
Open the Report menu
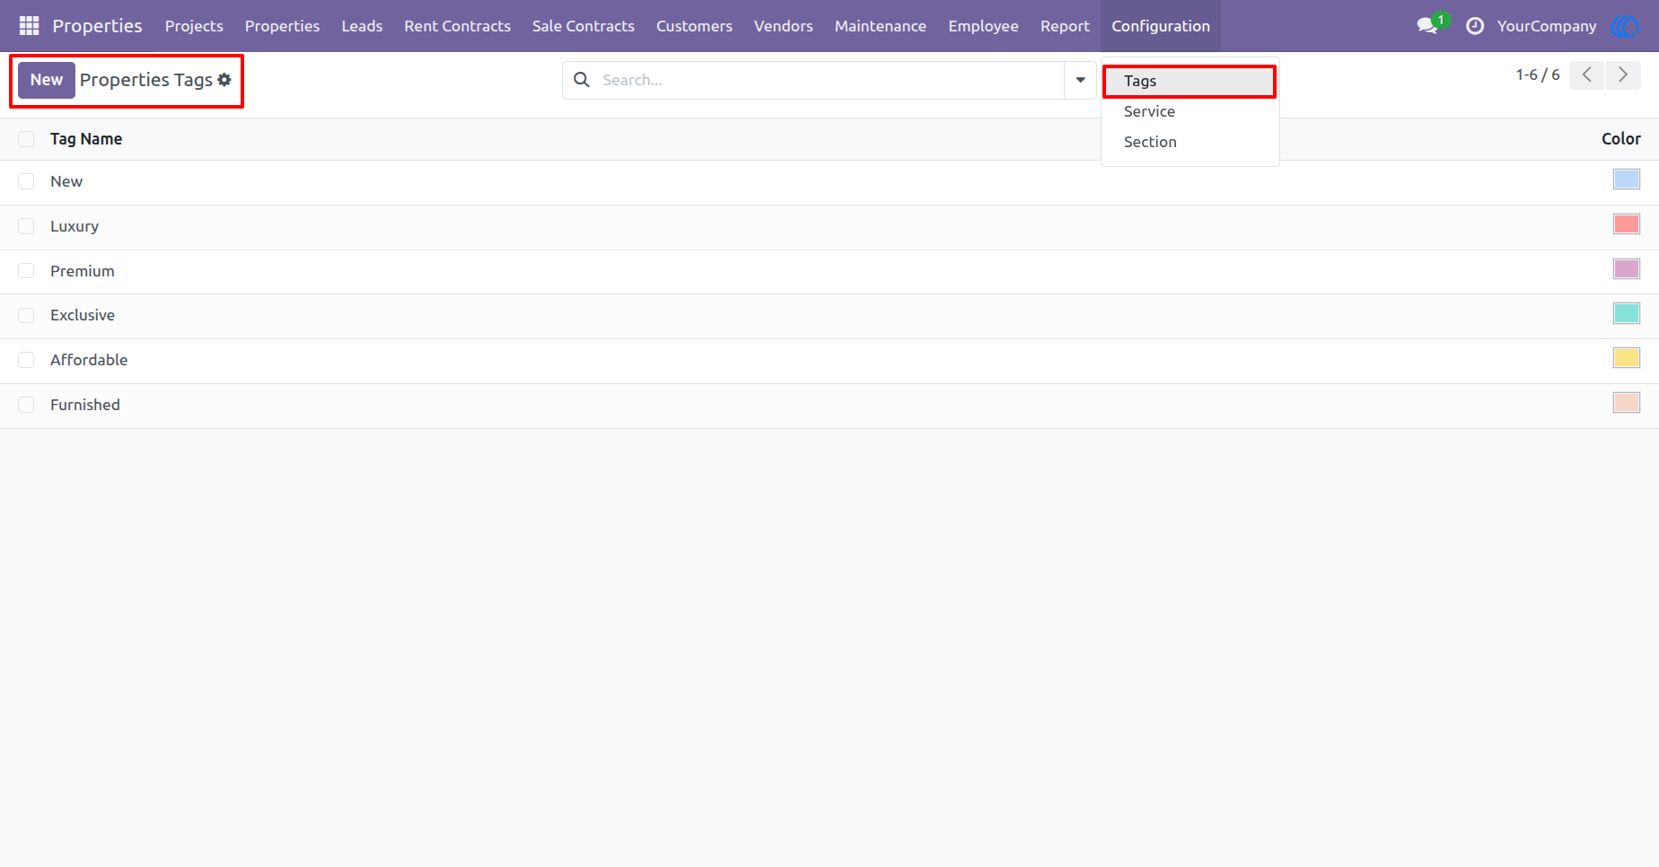1065,26
